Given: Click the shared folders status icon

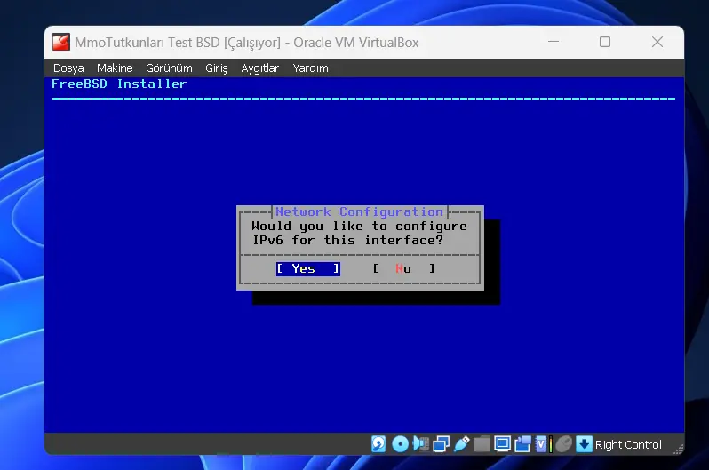Looking at the screenshot, I should (482, 444).
